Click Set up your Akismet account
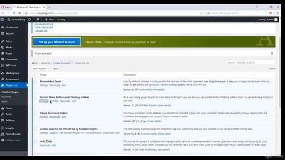285x160 pixels. (x=57, y=42)
